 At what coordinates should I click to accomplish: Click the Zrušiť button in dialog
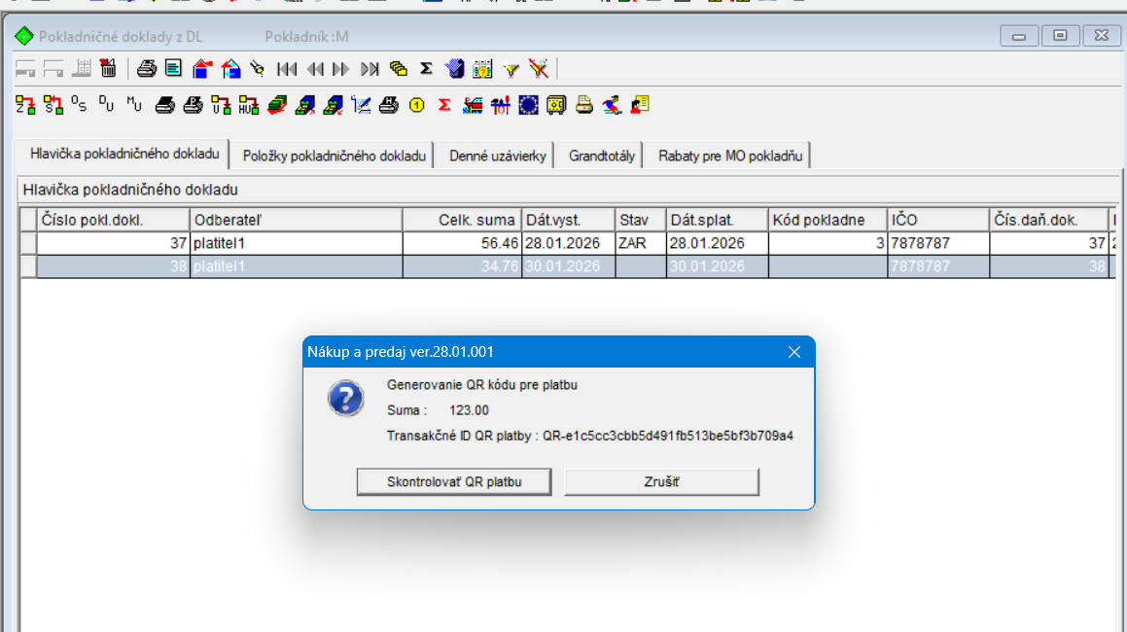coord(661,481)
